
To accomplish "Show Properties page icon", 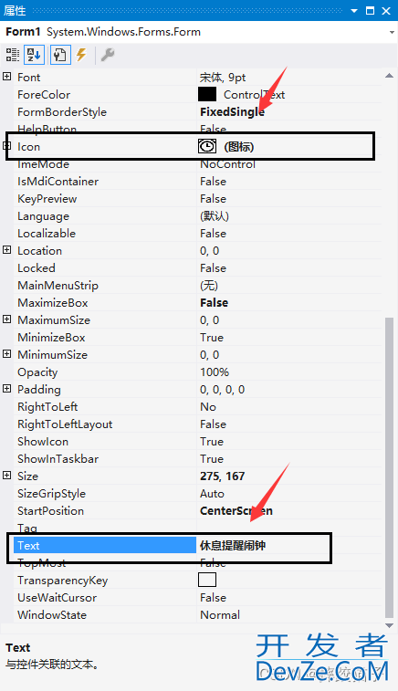I will click(x=60, y=55).
